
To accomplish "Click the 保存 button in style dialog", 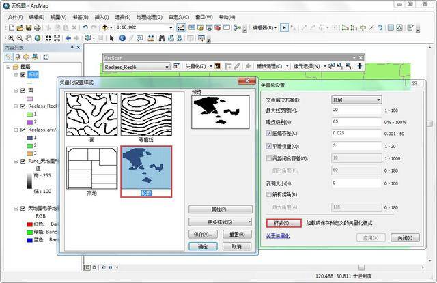I will coord(203,235).
